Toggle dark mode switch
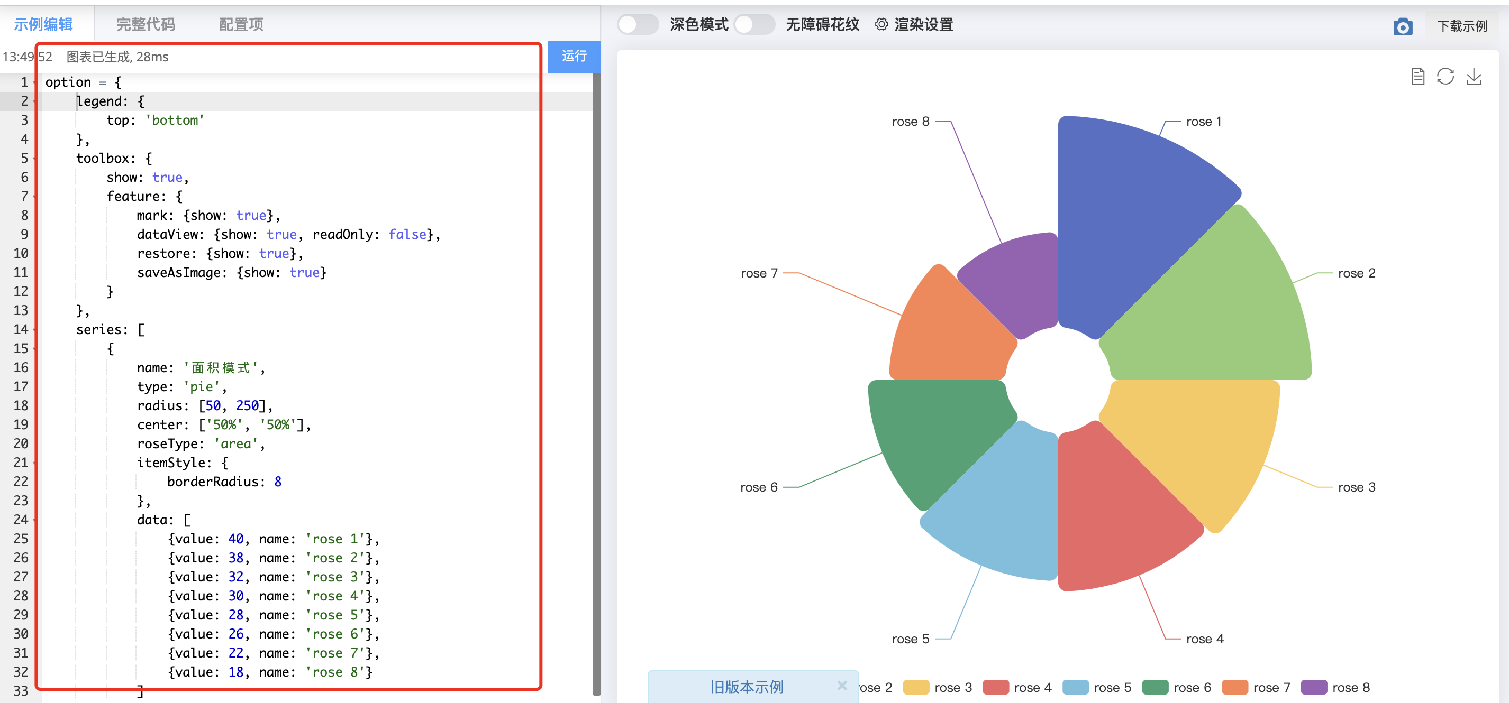Image resolution: width=1509 pixels, height=703 pixels. [638, 25]
